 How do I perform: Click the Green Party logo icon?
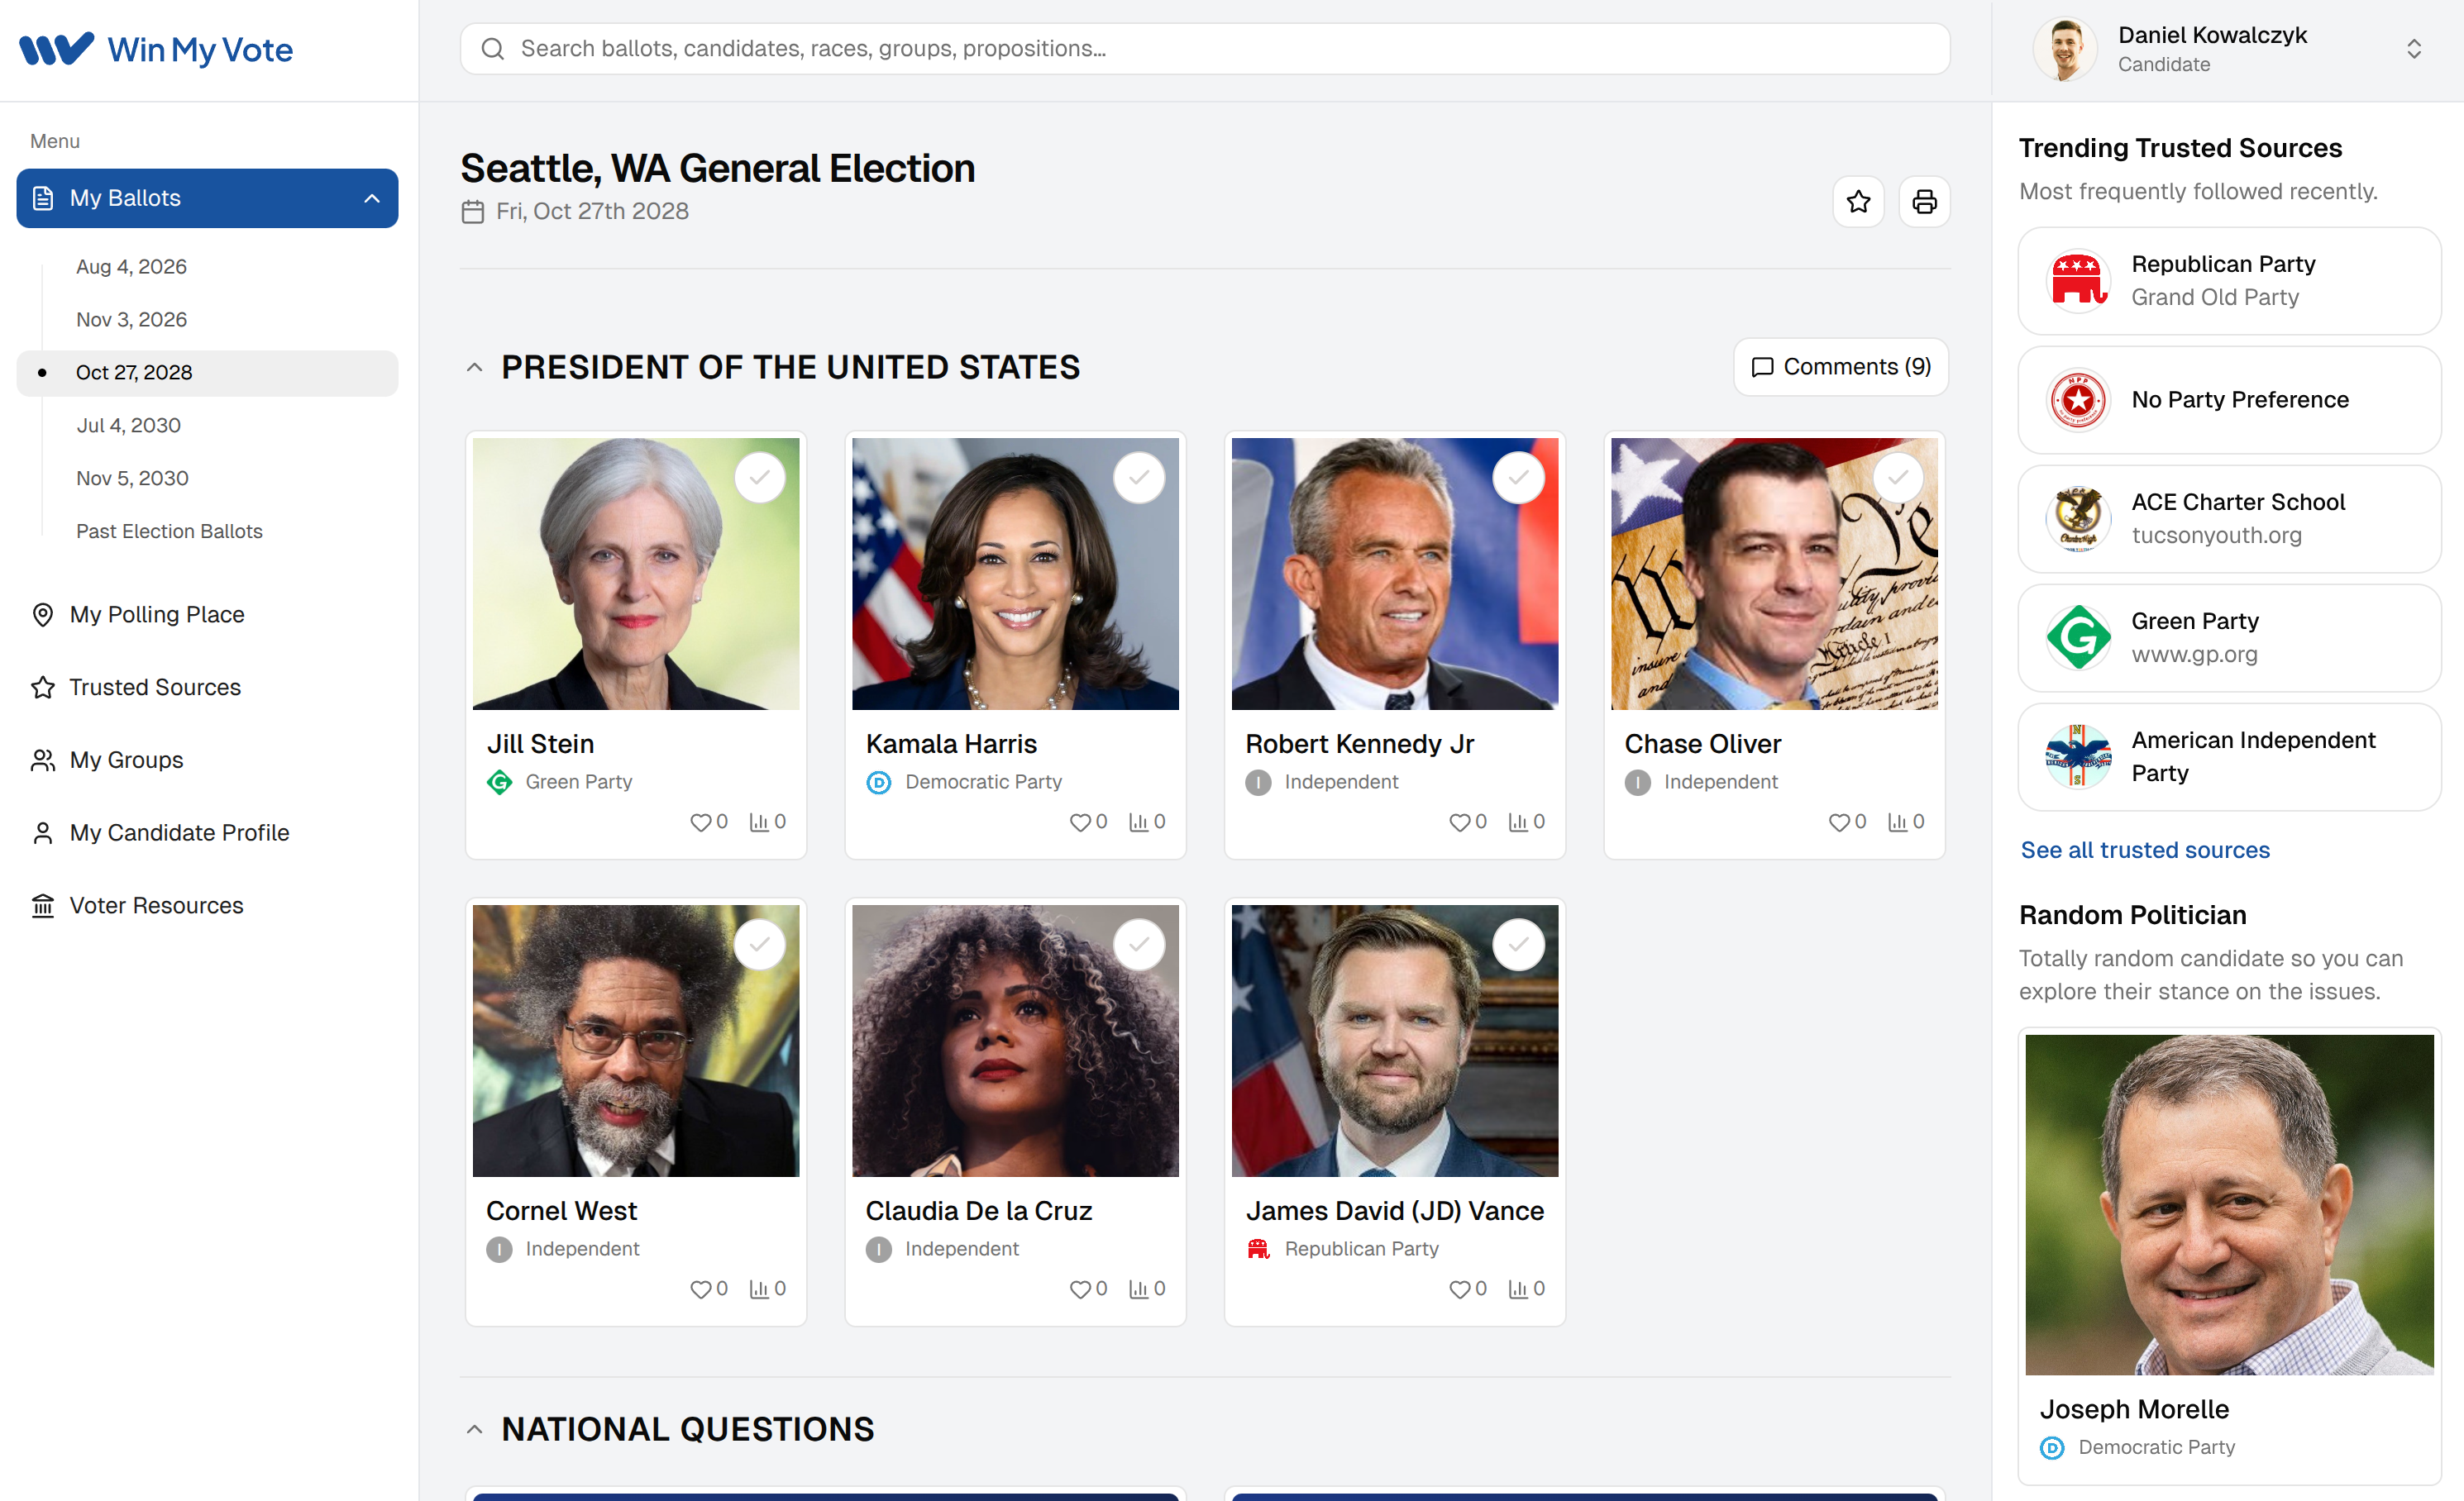tap(2078, 637)
